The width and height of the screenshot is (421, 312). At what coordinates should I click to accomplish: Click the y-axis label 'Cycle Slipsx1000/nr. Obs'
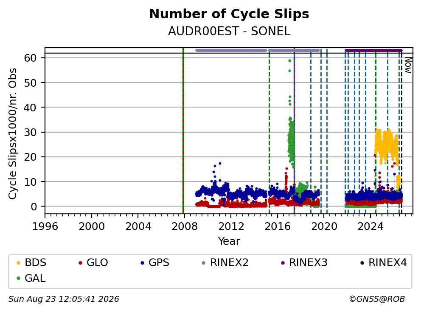(x=12, y=133)
